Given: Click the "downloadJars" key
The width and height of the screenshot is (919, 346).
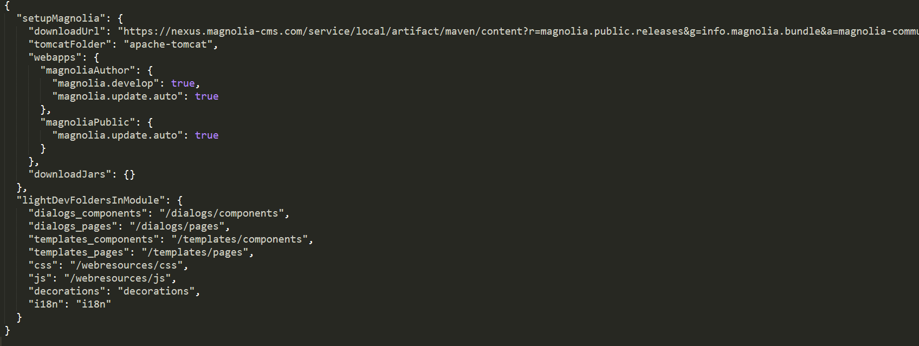Looking at the screenshot, I should (x=70, y=174).
